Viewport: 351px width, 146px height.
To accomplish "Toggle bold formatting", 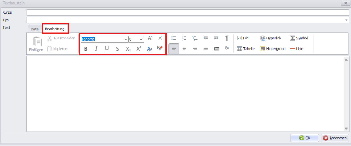I will [86, 49].
